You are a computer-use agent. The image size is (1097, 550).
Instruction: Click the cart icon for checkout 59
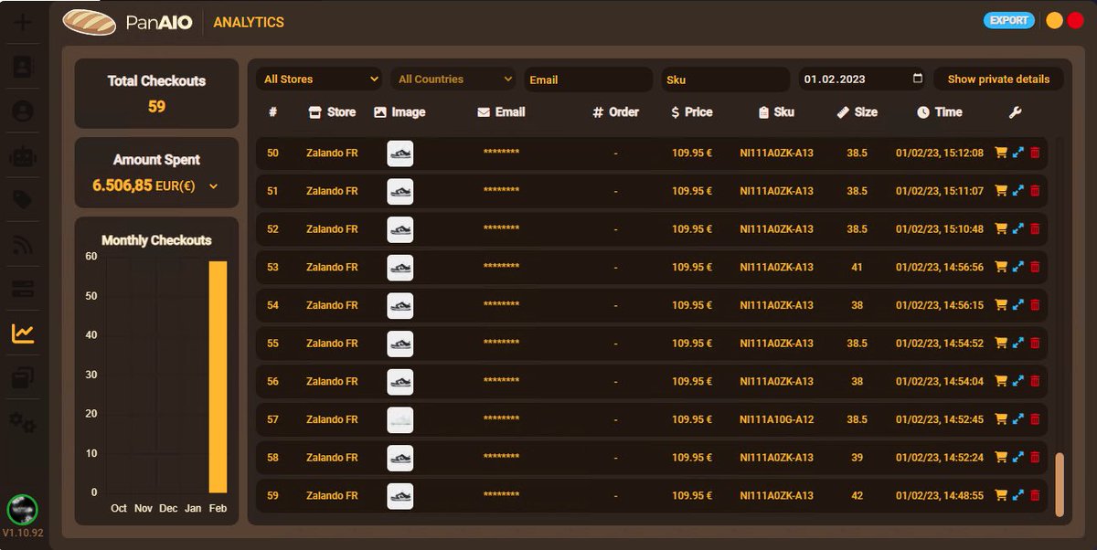tap(1001, 495)
